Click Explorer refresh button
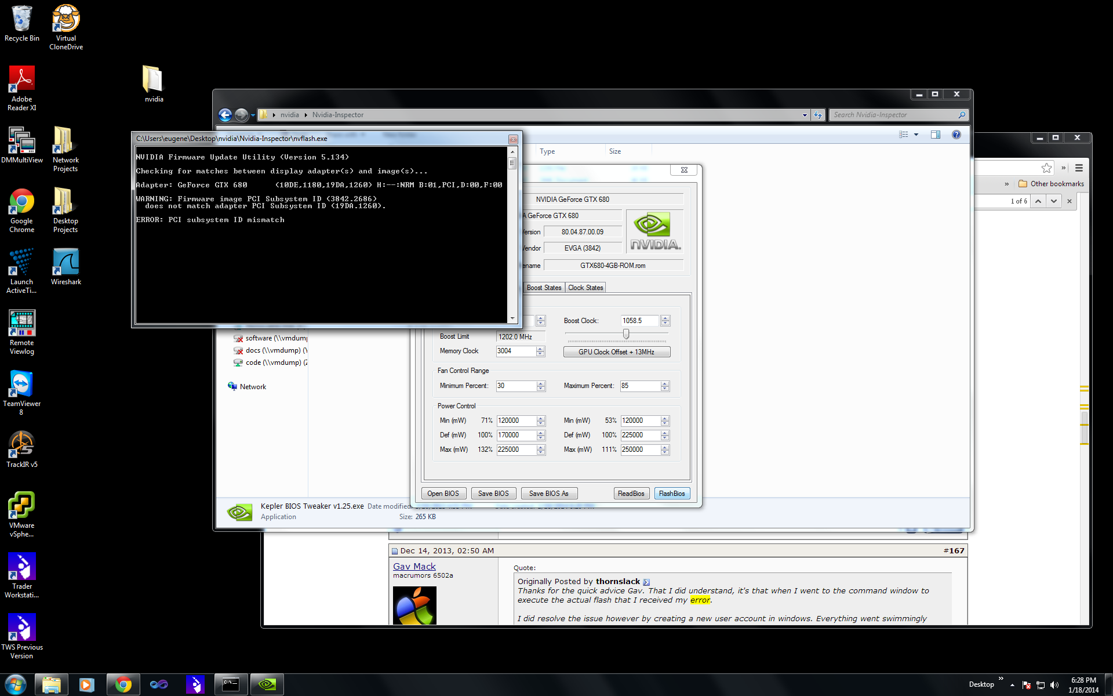Viewport: 1113px width, 696px height. 817,115
